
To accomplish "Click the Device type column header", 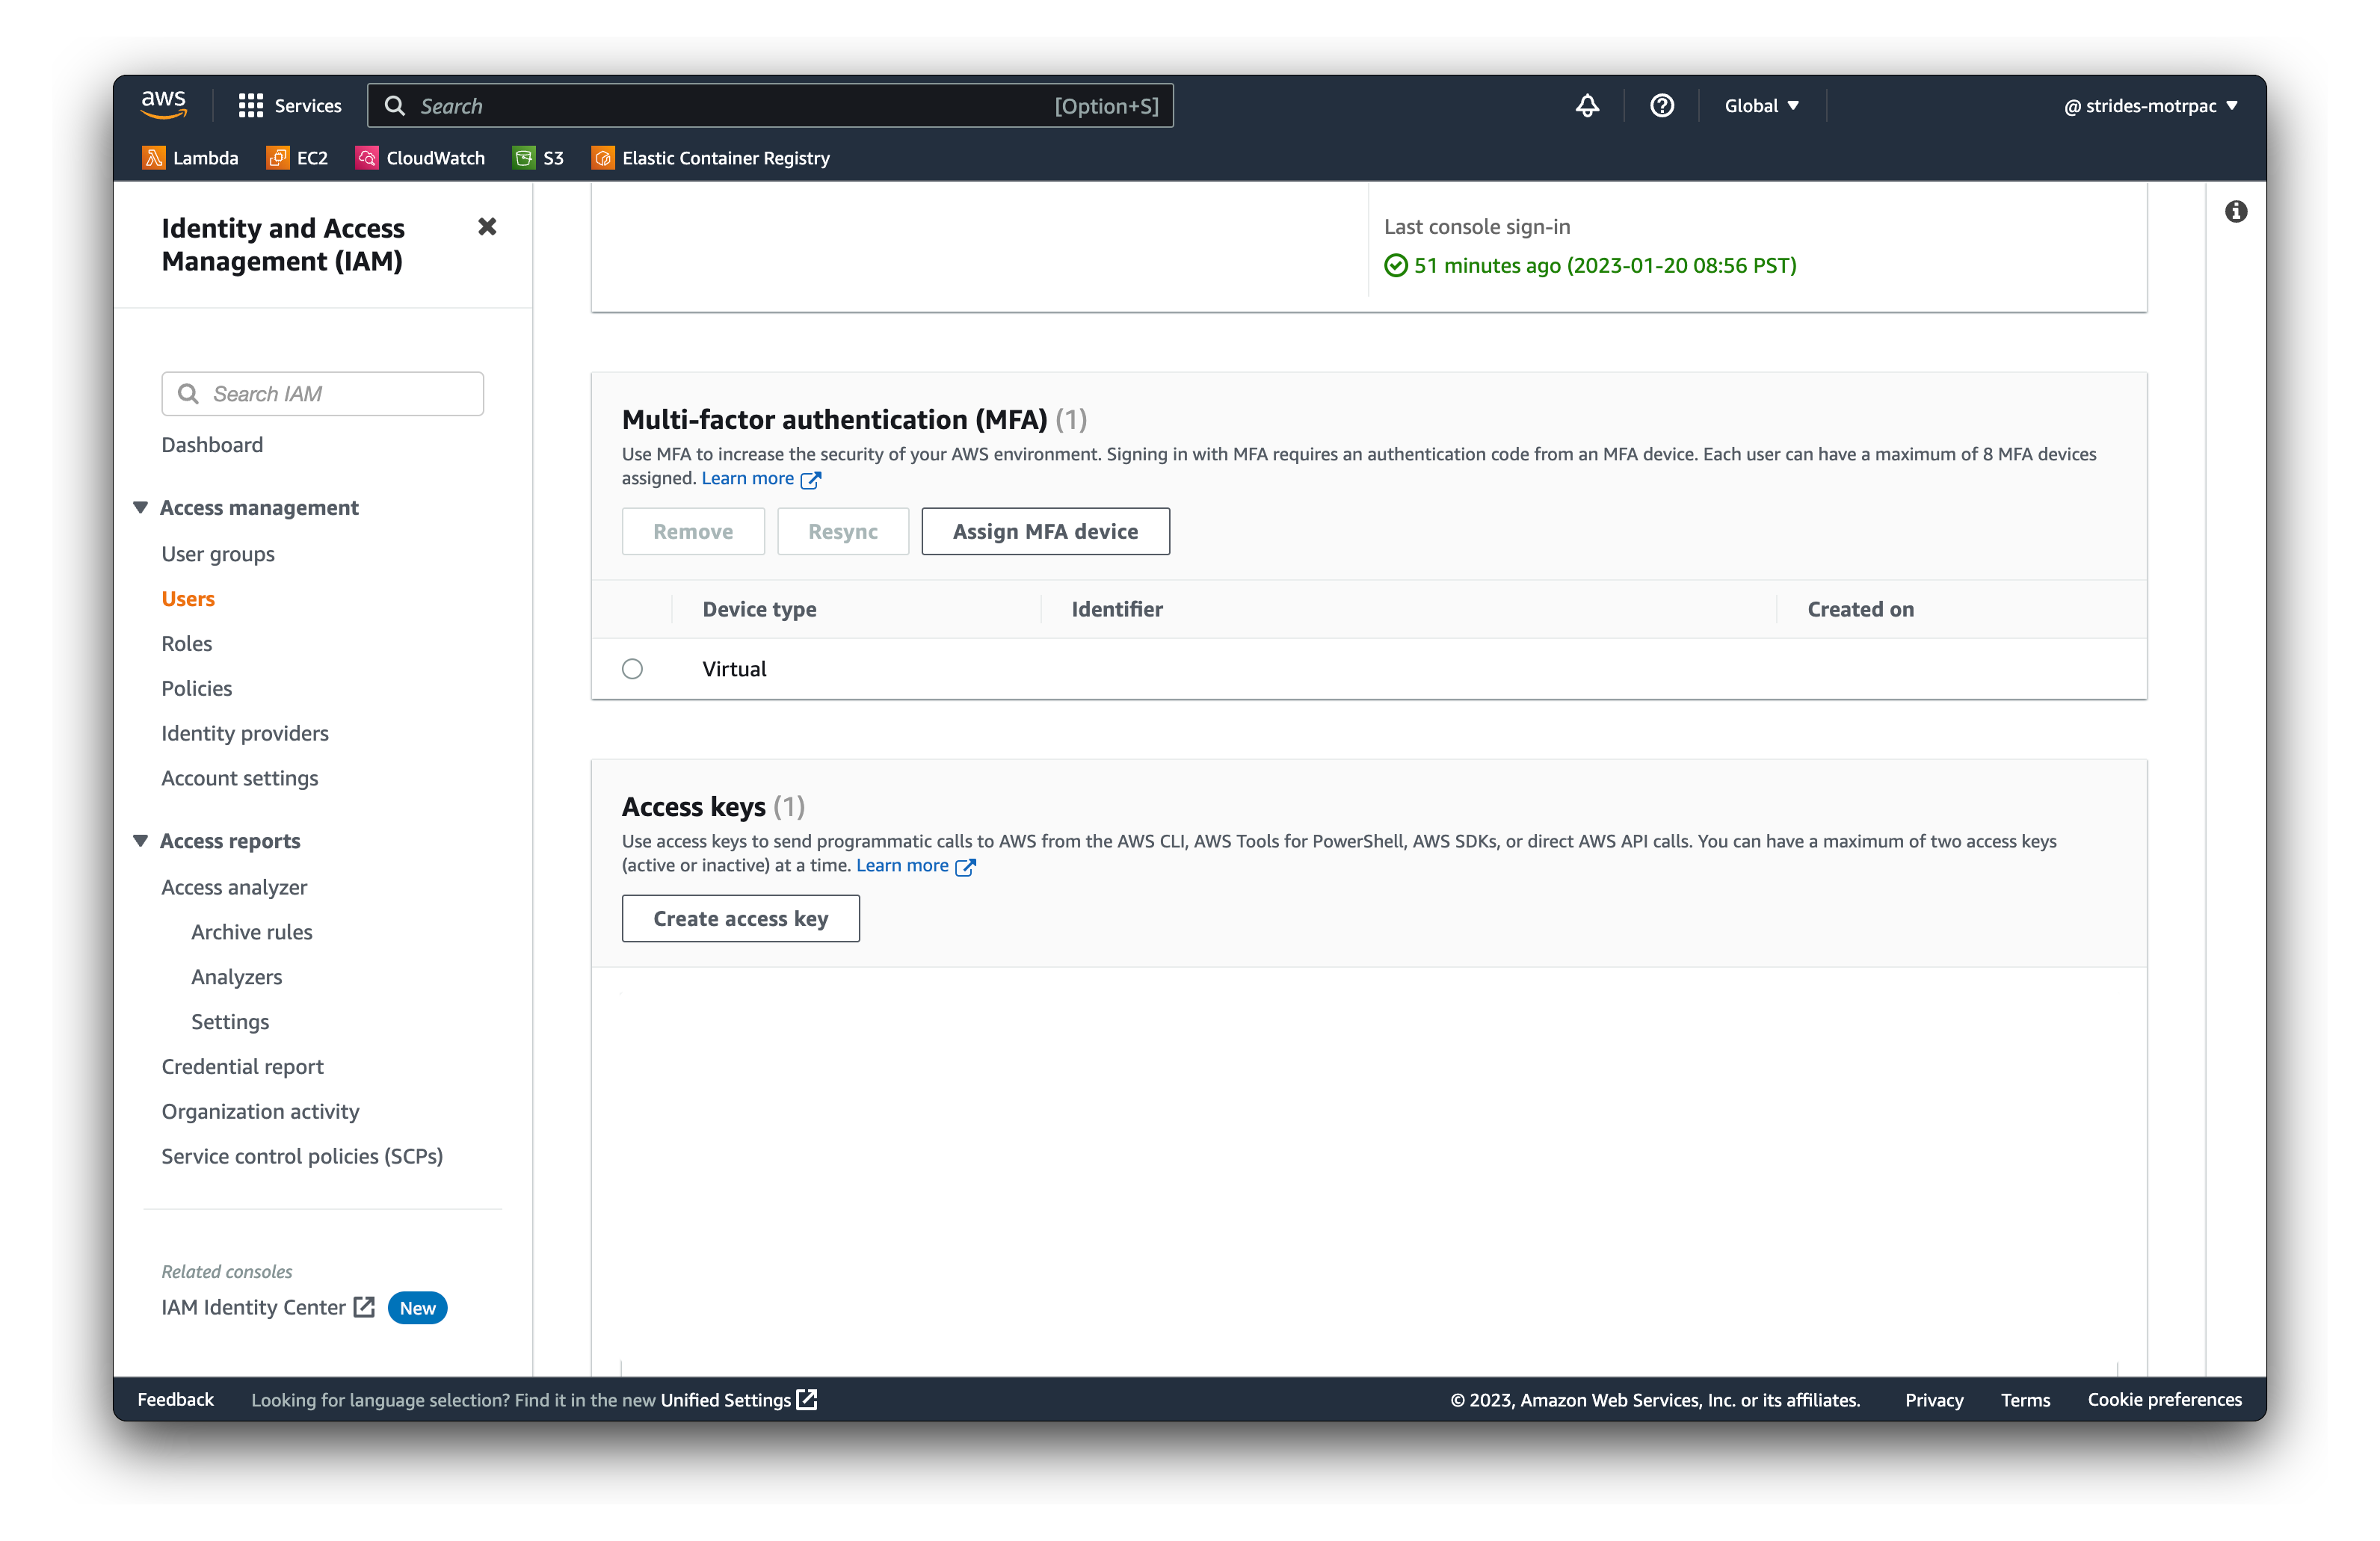I will pyautogui.click(x=759, y=609).
